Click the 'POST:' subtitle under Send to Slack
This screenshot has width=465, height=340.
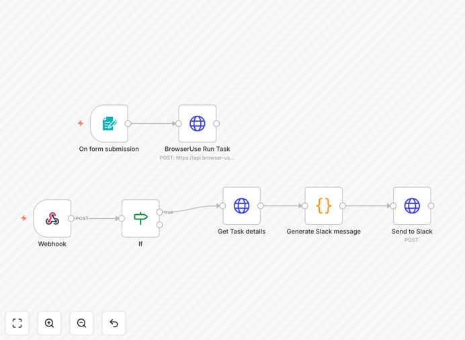(412, 240)
